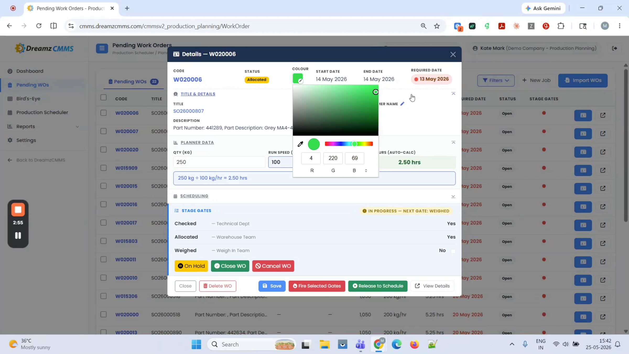Pause the screen recording
Viewport: 629px width, 354px height.
[x=18, y=235]
